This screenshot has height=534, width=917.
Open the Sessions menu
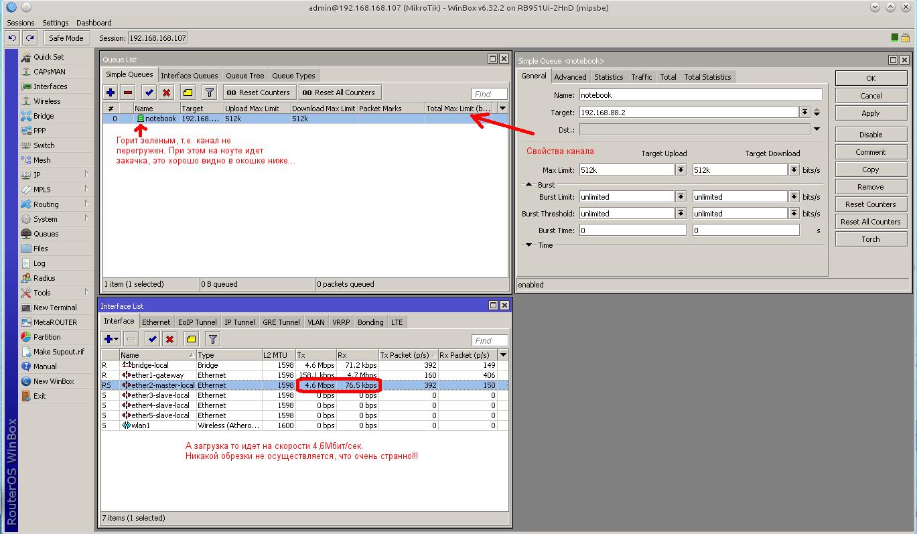pos(21,23)
